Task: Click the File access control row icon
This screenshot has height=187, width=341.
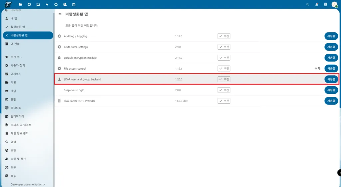Action: coord(59,68)
